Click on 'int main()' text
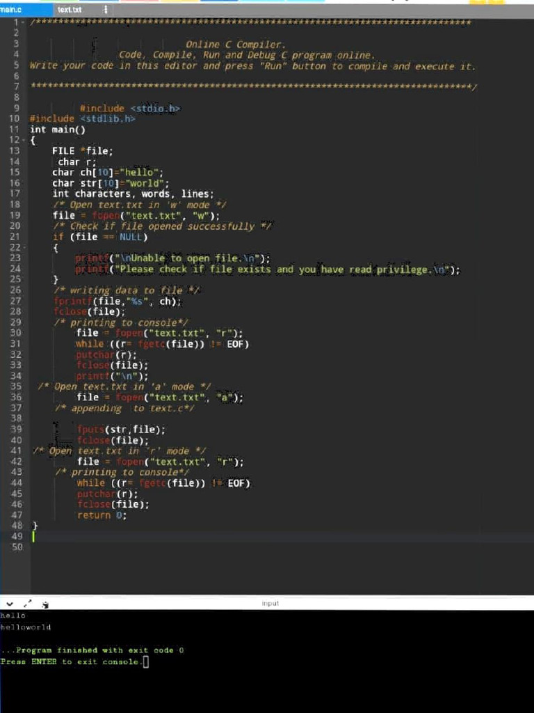Screen dimensions: 534x713 tap(58, 130)
